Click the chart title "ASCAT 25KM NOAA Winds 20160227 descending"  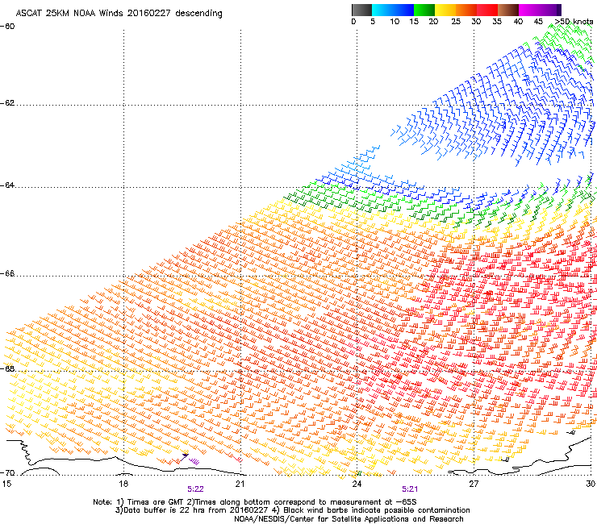tap(119, 13)
